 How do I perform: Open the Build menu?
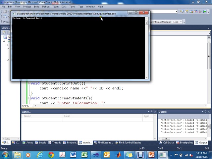[x=36, y=7]
